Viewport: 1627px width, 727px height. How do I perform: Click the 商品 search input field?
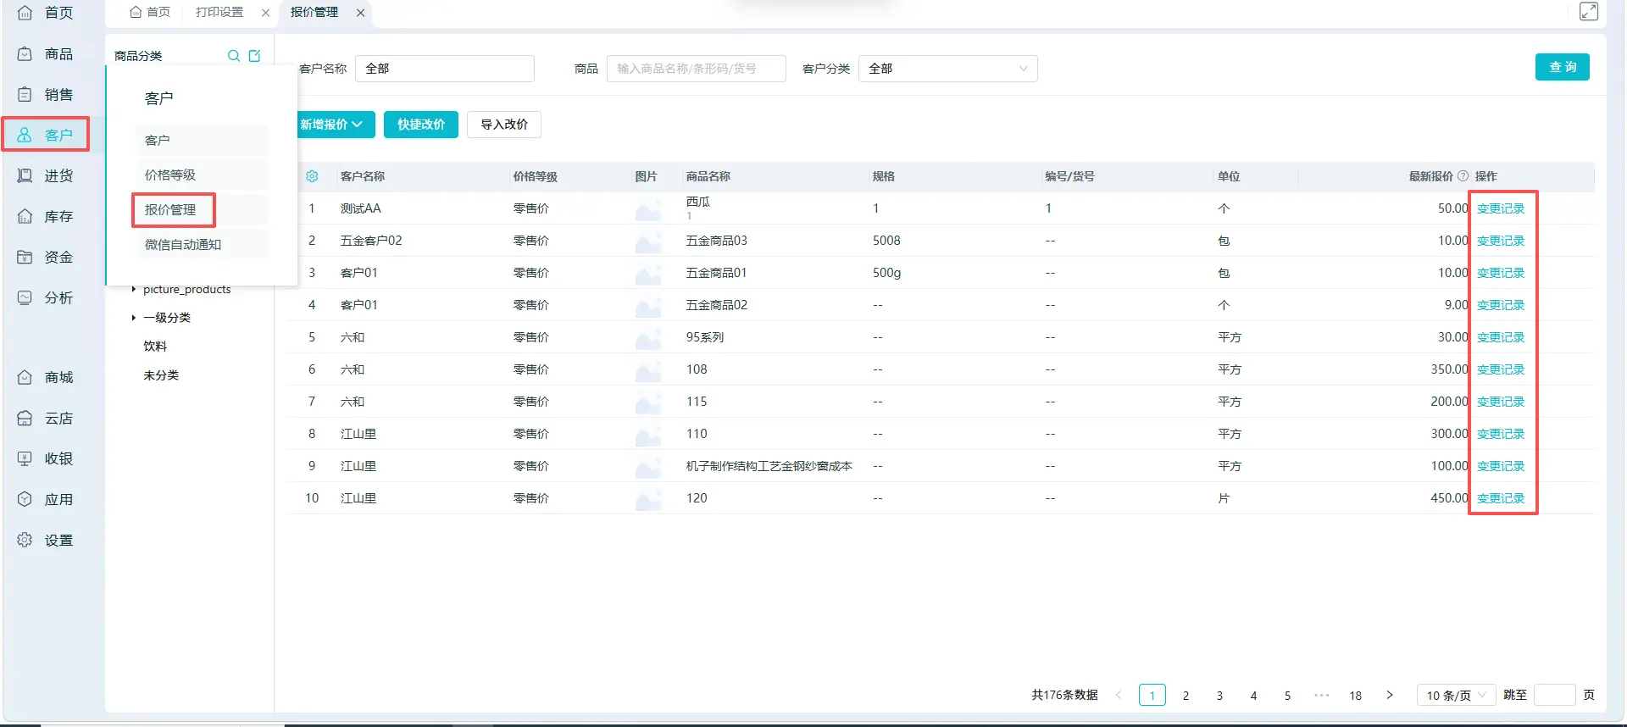(697, 69)
